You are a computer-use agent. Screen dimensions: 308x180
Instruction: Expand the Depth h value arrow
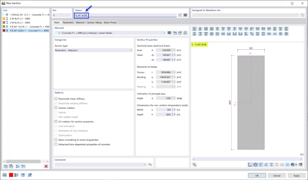coord(175,114)
